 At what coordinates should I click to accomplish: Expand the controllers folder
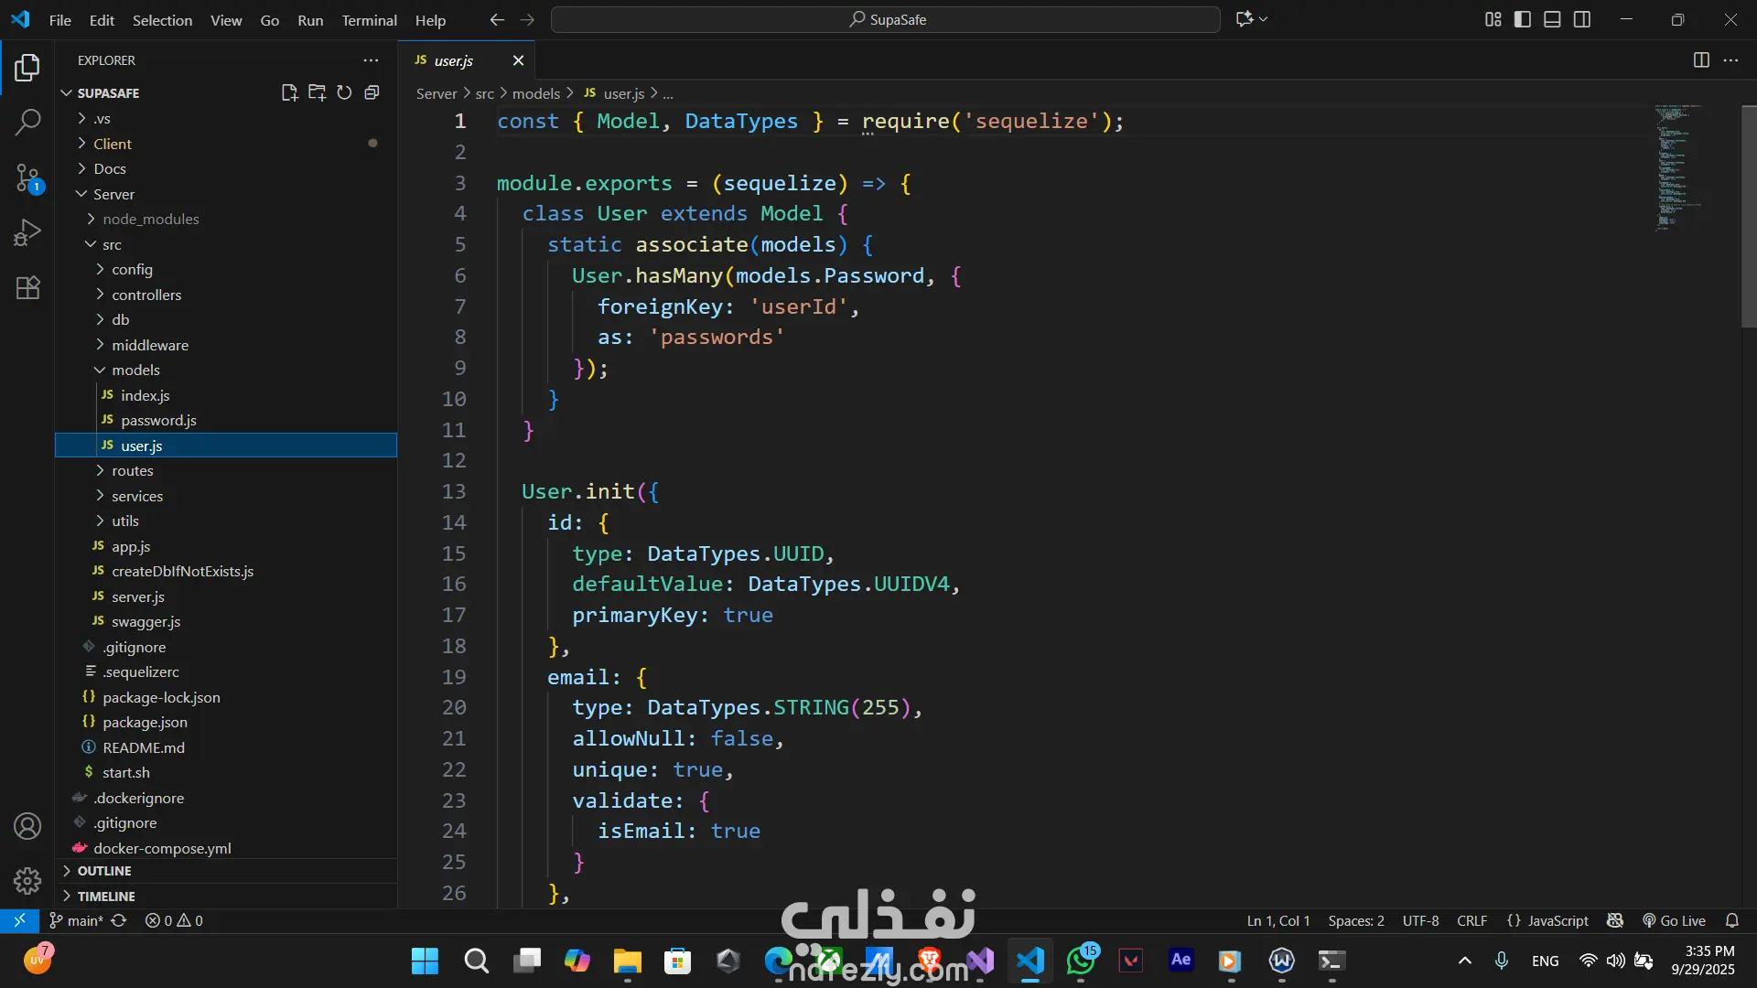click(146, 295)
